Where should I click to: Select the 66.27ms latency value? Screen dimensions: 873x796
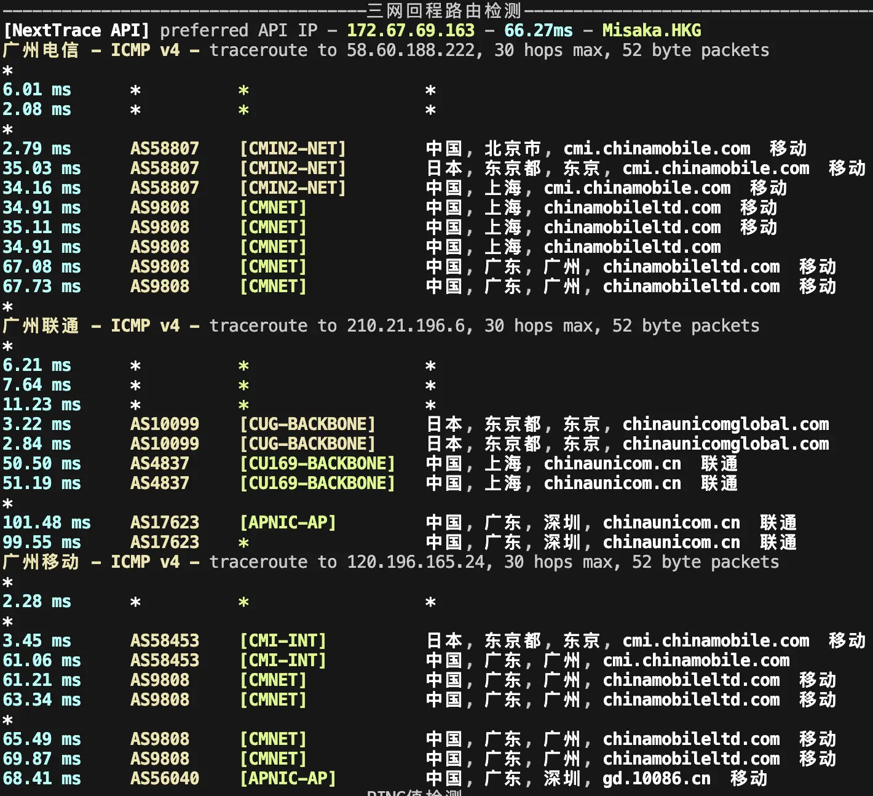click(x=539, y=30)
